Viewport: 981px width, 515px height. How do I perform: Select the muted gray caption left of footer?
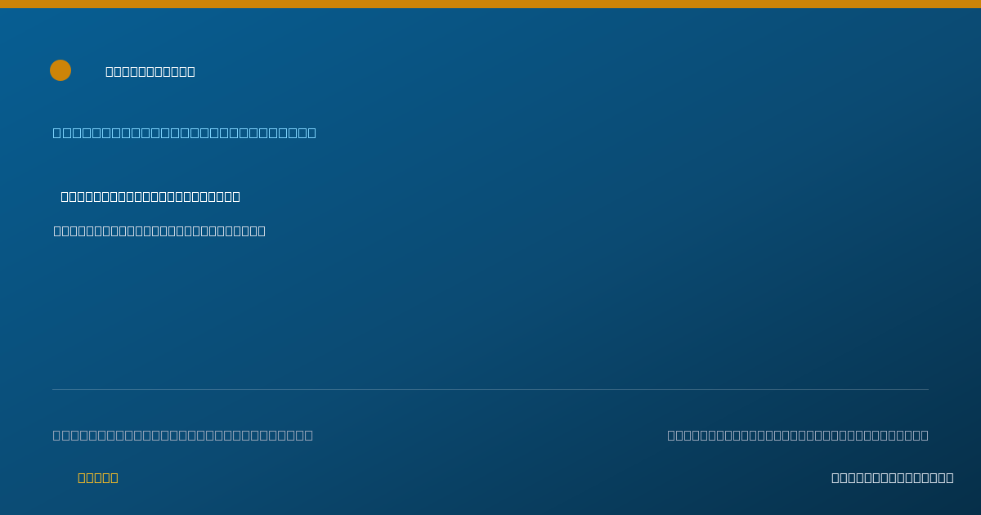(x=183, y=435)
